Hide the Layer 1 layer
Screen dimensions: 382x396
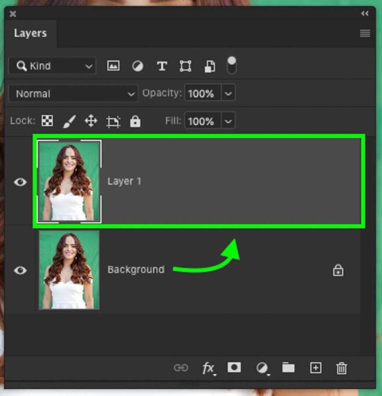(x=20, y=182)
